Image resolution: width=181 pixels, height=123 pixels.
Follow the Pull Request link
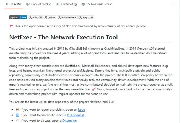[x=75, y=115]
